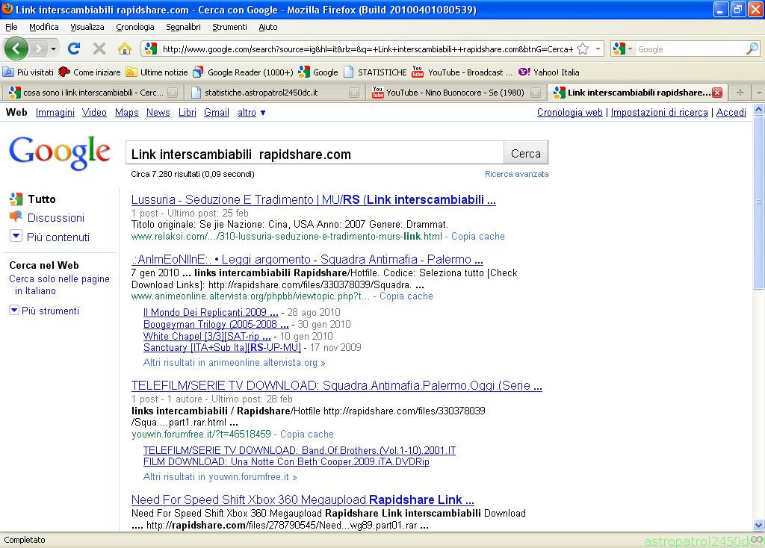765x548 pixels.
Task: Open the Video search link
Action: 94,113
